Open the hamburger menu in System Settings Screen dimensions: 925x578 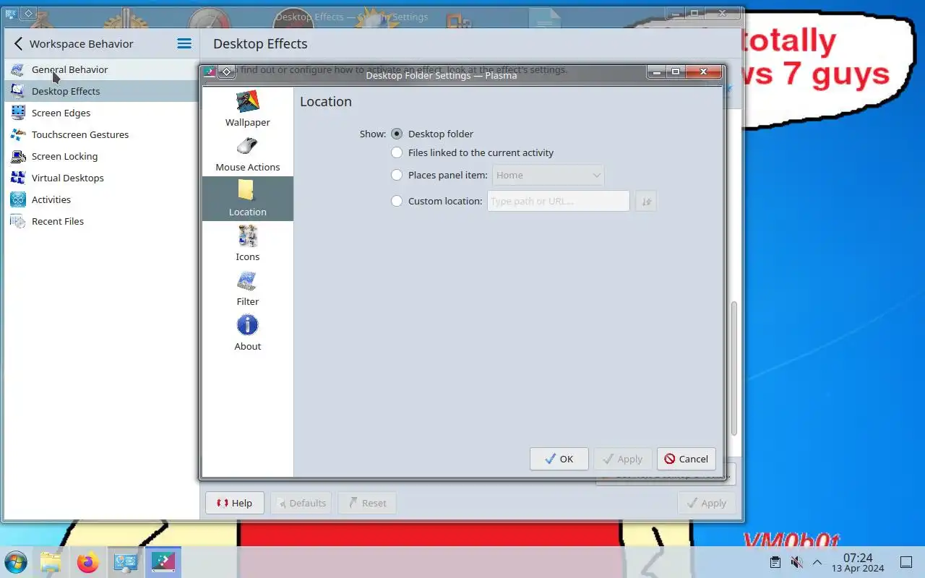pyautogui.click(x=184, y=43)
